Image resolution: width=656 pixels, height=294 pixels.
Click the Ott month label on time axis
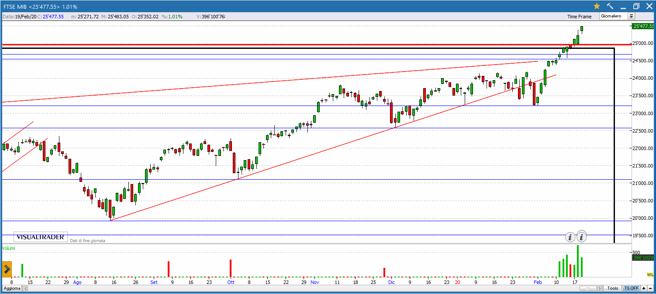[x=231, y=282]
